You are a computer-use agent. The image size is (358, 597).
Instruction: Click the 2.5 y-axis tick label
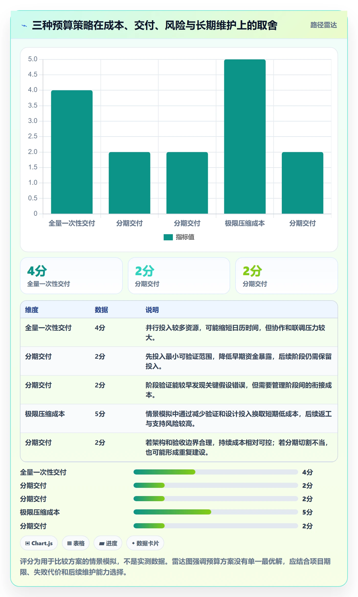(x=33, y=136)
